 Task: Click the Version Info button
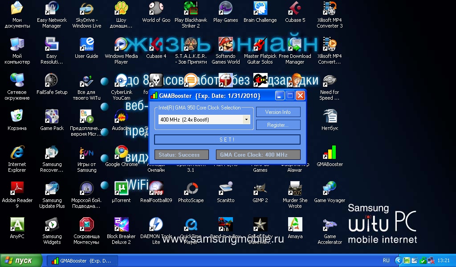tap(278, 112)
